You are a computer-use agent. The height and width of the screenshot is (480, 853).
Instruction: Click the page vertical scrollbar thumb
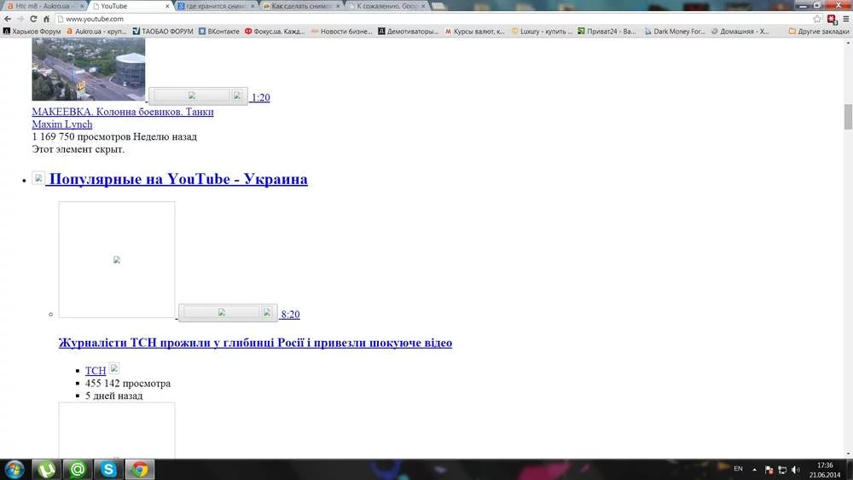848,117
